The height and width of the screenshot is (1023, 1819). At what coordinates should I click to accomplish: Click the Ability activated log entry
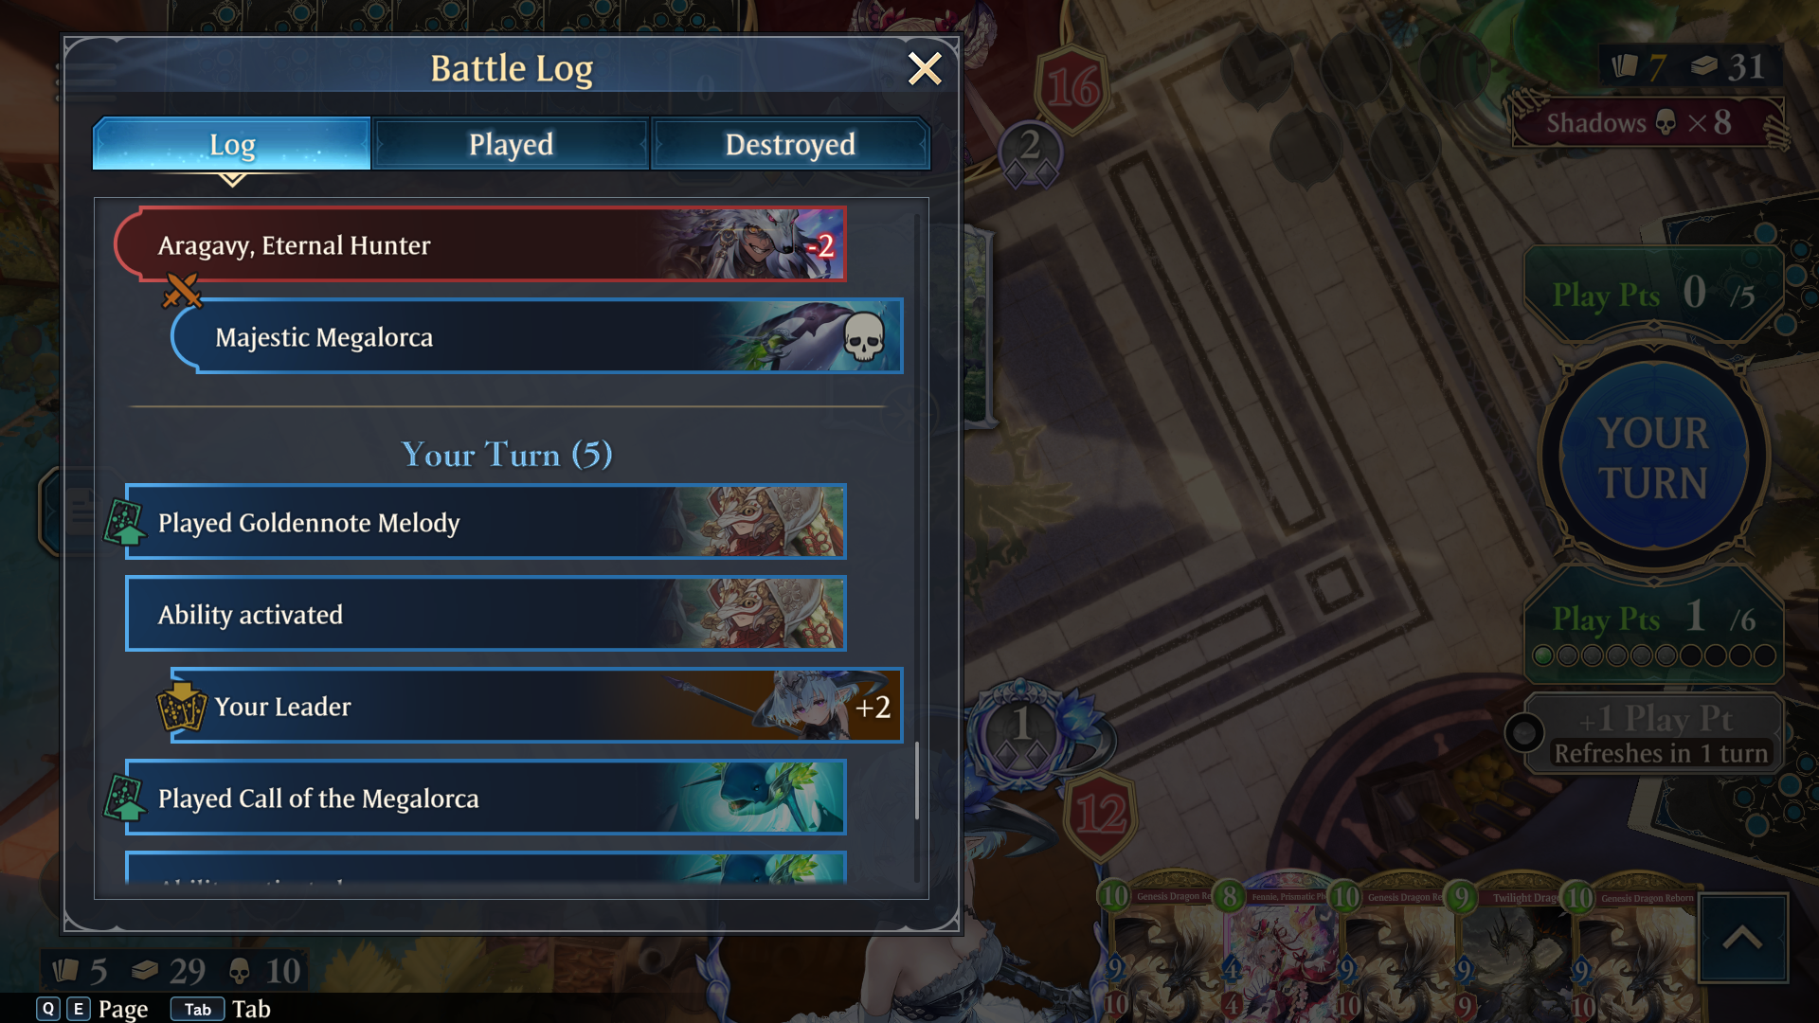[x=486, y=614]
